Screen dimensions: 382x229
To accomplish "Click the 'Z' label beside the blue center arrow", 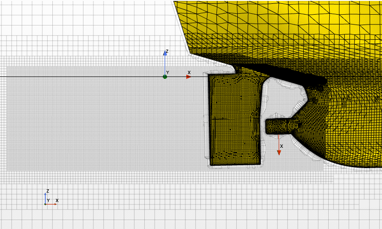I will pyautogui.click(x=167, y=51).
